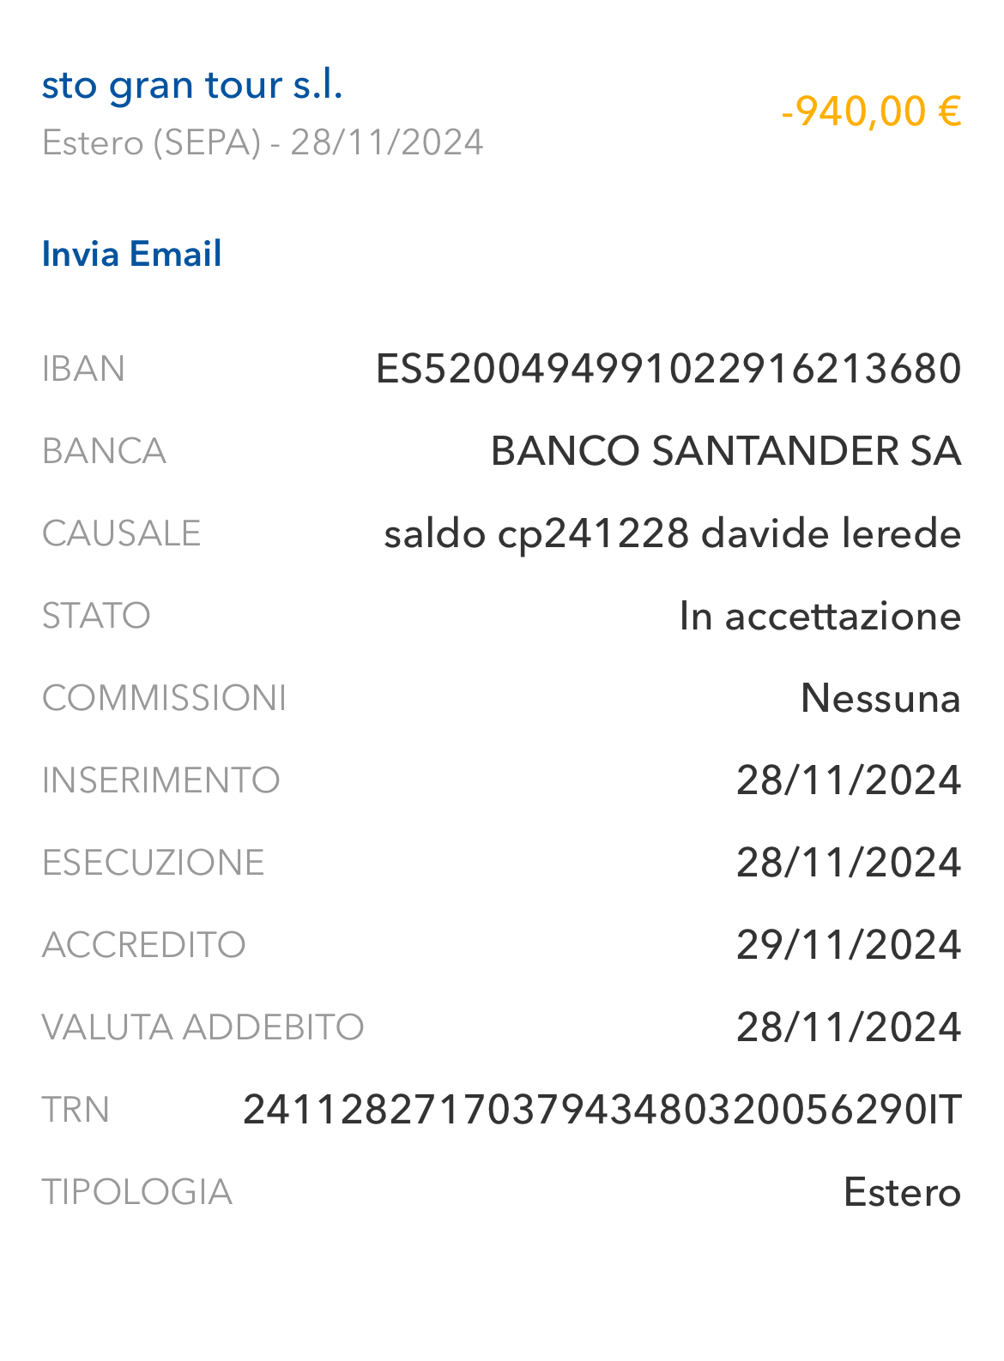Image resolution: width=1004 pixels, height=1361 pixels.
Task: Click the CAUSALE field label
Action: tap(121, 533)
